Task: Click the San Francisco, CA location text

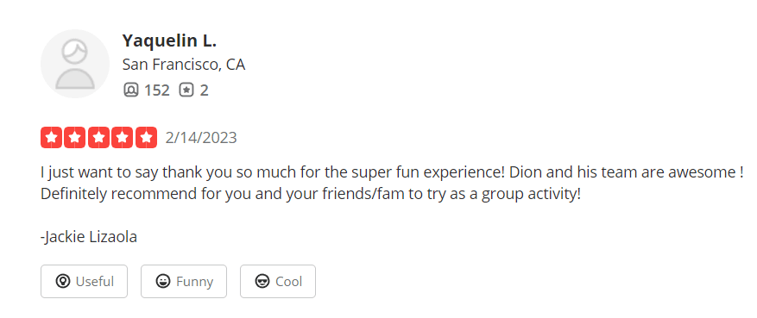Action: [184, 65]
